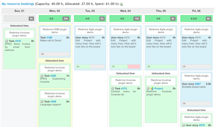Click the 23h badge on Monday

66,19
